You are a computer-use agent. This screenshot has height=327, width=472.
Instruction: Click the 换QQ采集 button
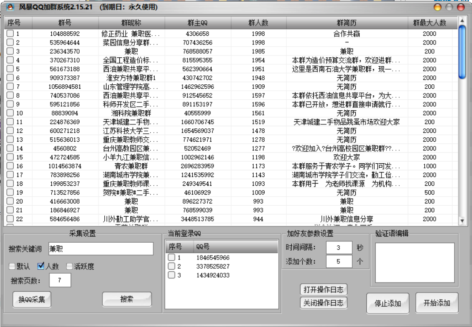click(x=32, y=299)
